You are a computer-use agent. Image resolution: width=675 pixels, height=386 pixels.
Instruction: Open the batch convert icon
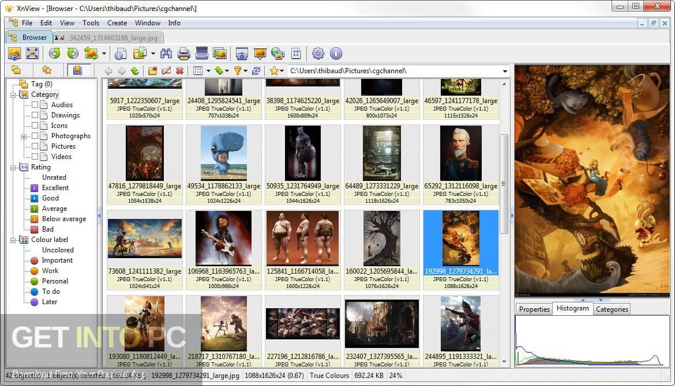point(220,54)
